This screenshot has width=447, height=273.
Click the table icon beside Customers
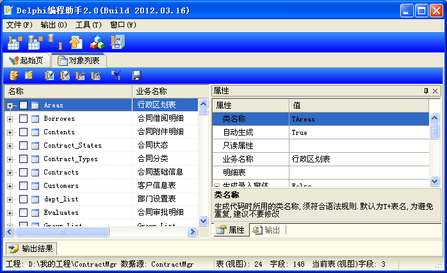[x=35, y=186]
